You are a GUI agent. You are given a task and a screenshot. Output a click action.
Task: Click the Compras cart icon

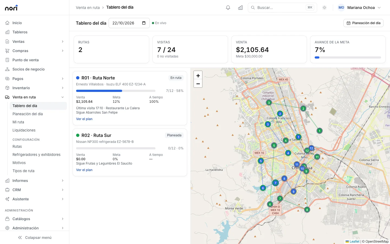(7, 51)
